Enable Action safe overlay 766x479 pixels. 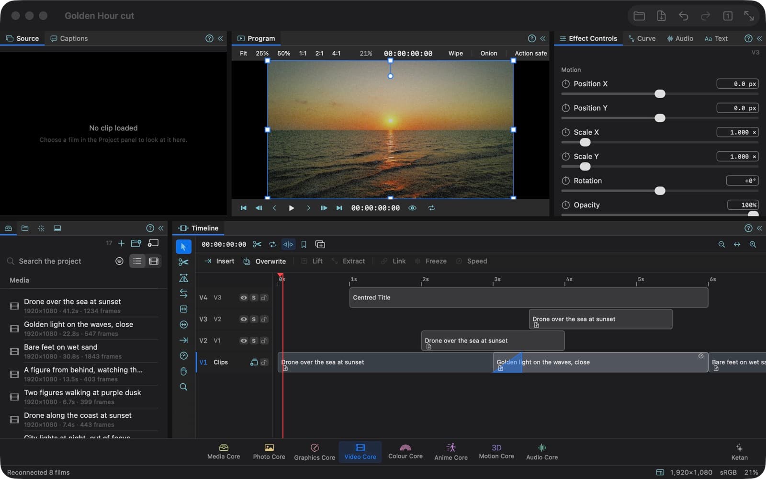[x=530, y=53]
